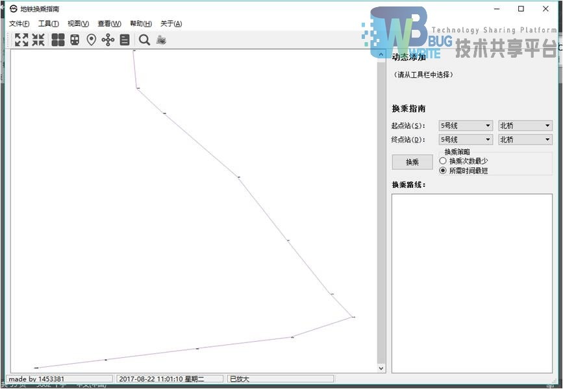
Task: Select 所需时间最短 transfer strategy
Action: (x=442, y=170)
